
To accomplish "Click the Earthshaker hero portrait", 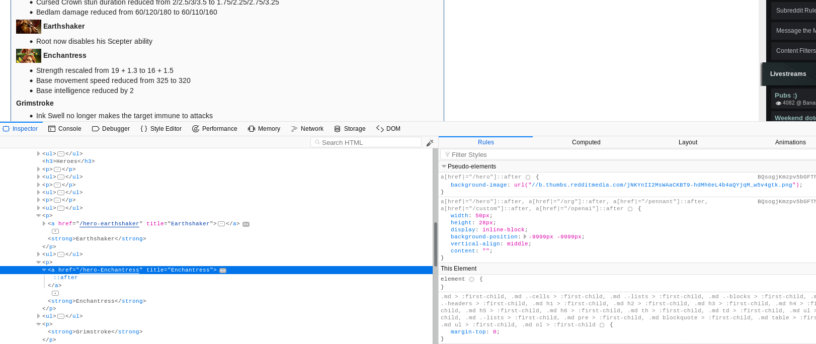I will click(29, 27).
